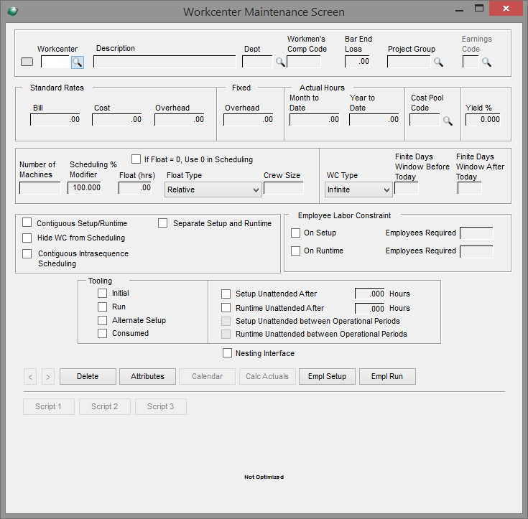Open the Earnings Code lookup magnifier
Screen dimensions: 528x519
(486, 62)
